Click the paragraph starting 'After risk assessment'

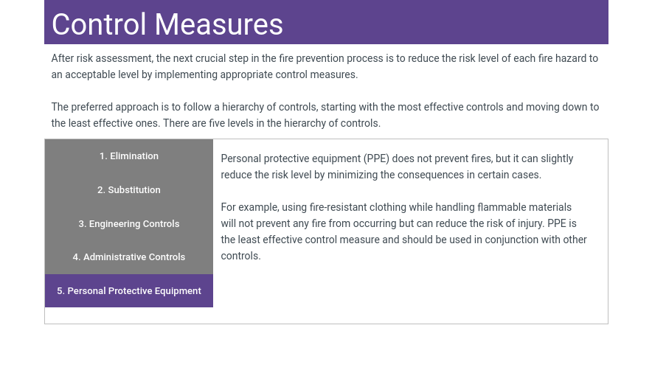(325, 66)
